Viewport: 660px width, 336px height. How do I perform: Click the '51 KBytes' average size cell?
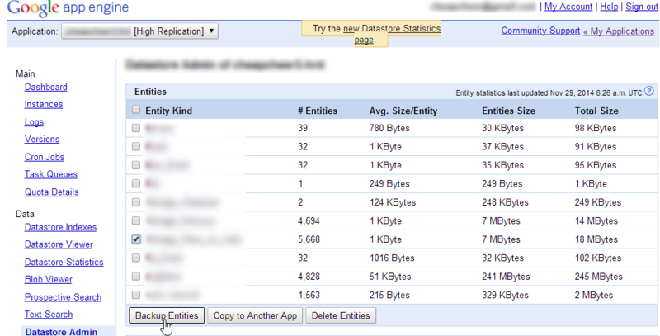click(x=389, y=277)
